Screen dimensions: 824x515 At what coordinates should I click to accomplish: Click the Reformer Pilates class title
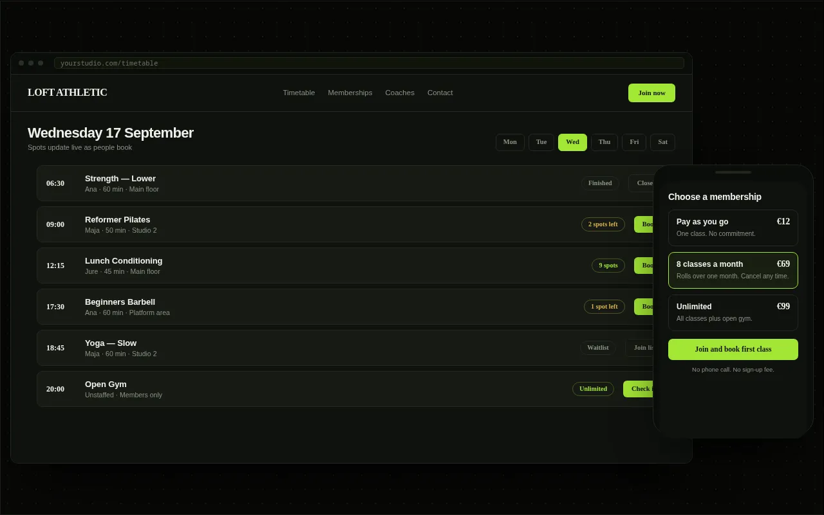click(x=117, y=220)
